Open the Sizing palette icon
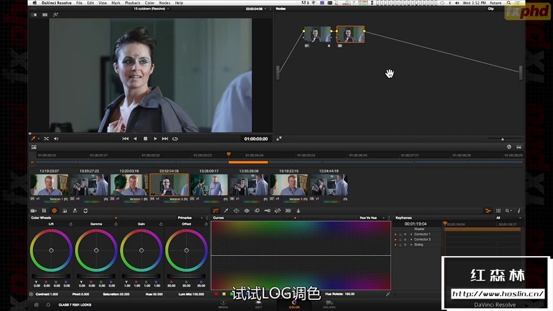 [x=277, y=211]
